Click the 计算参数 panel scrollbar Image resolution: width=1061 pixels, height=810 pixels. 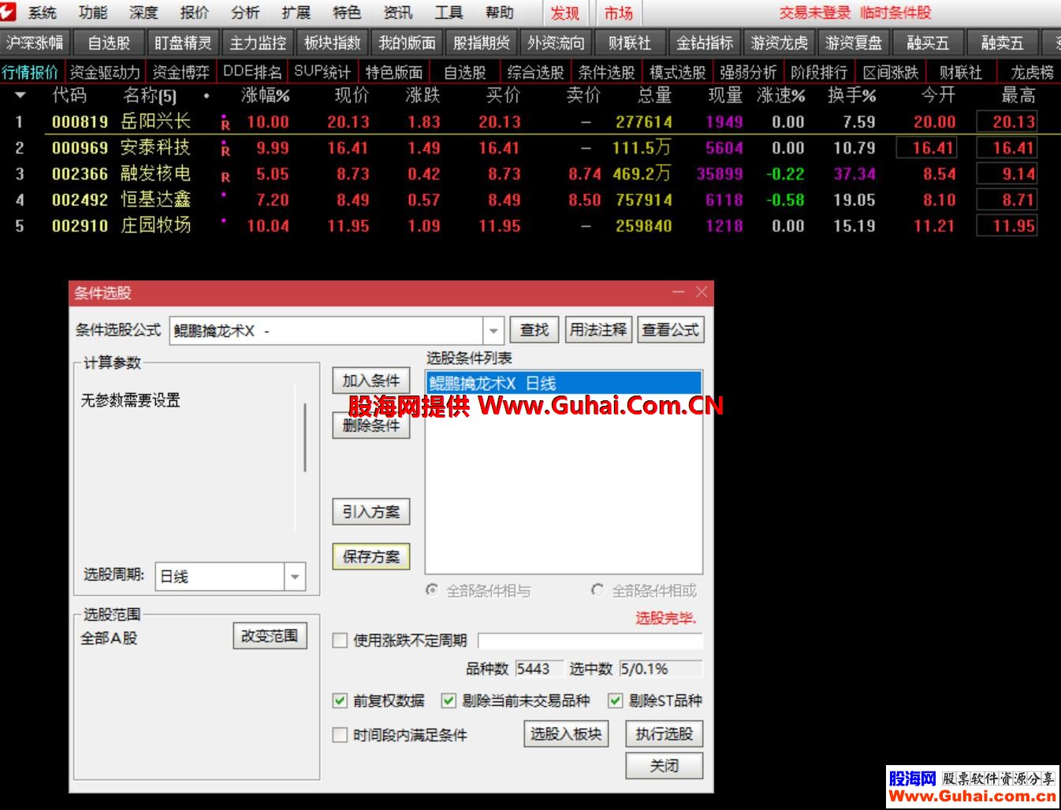tap(305, 437)
